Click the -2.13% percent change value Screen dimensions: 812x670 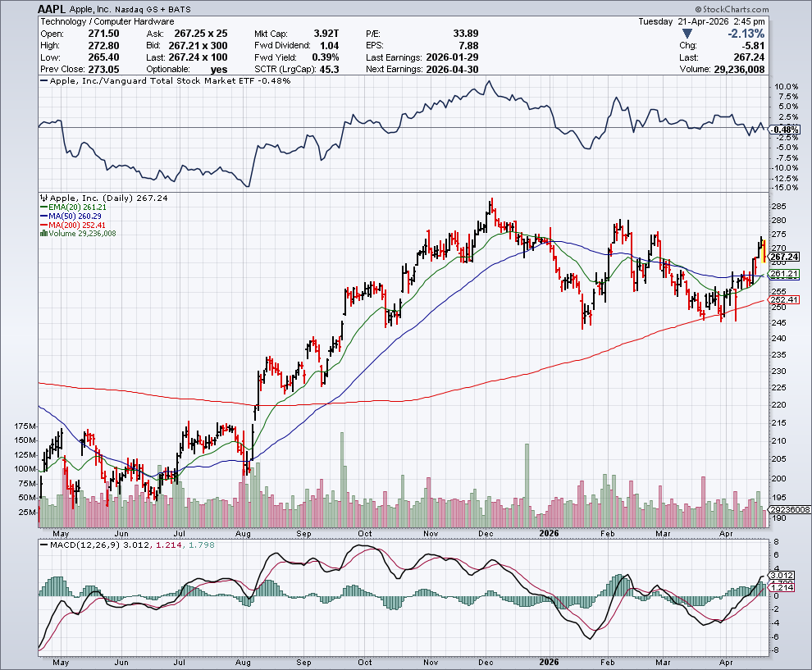click(x=745, y=34)
